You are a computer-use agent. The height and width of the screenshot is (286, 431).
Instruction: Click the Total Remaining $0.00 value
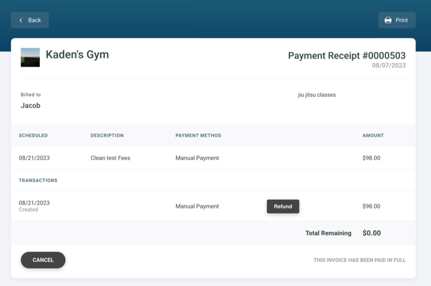372,233
